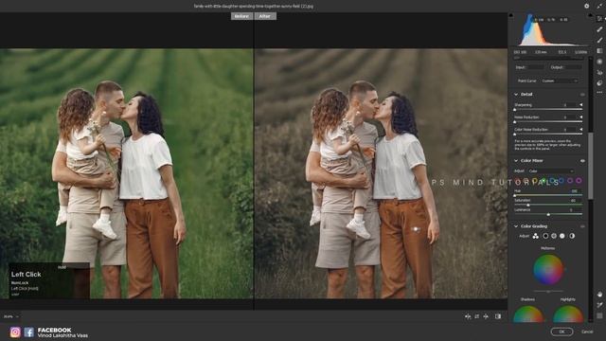606x341 pixels.
Task: Select the Edit panel tool icon
Action: pyautogui.click(x=599, y=19)
